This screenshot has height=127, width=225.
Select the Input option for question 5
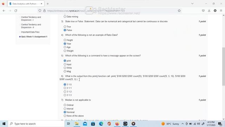(x=65, y=64)
